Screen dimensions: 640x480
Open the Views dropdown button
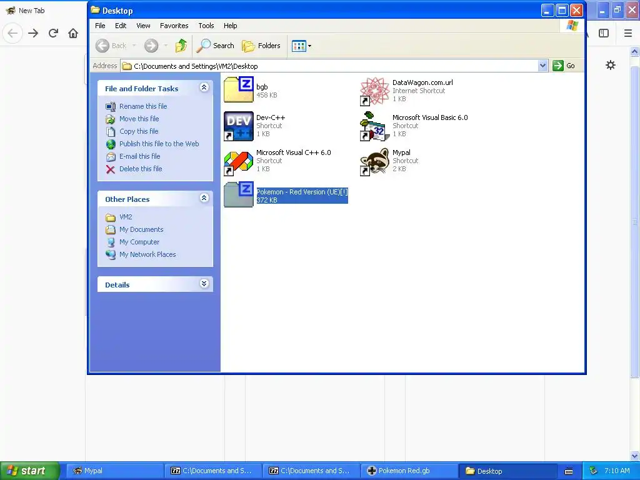302,46
